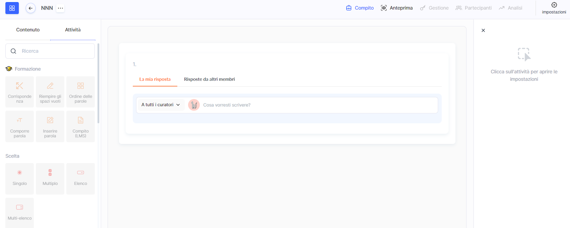The width and height of the screenshot is (570, 228).
Task: Expand the A tutti i curatori dropdown
Action: pyautogui.click(x=160, y=105)
